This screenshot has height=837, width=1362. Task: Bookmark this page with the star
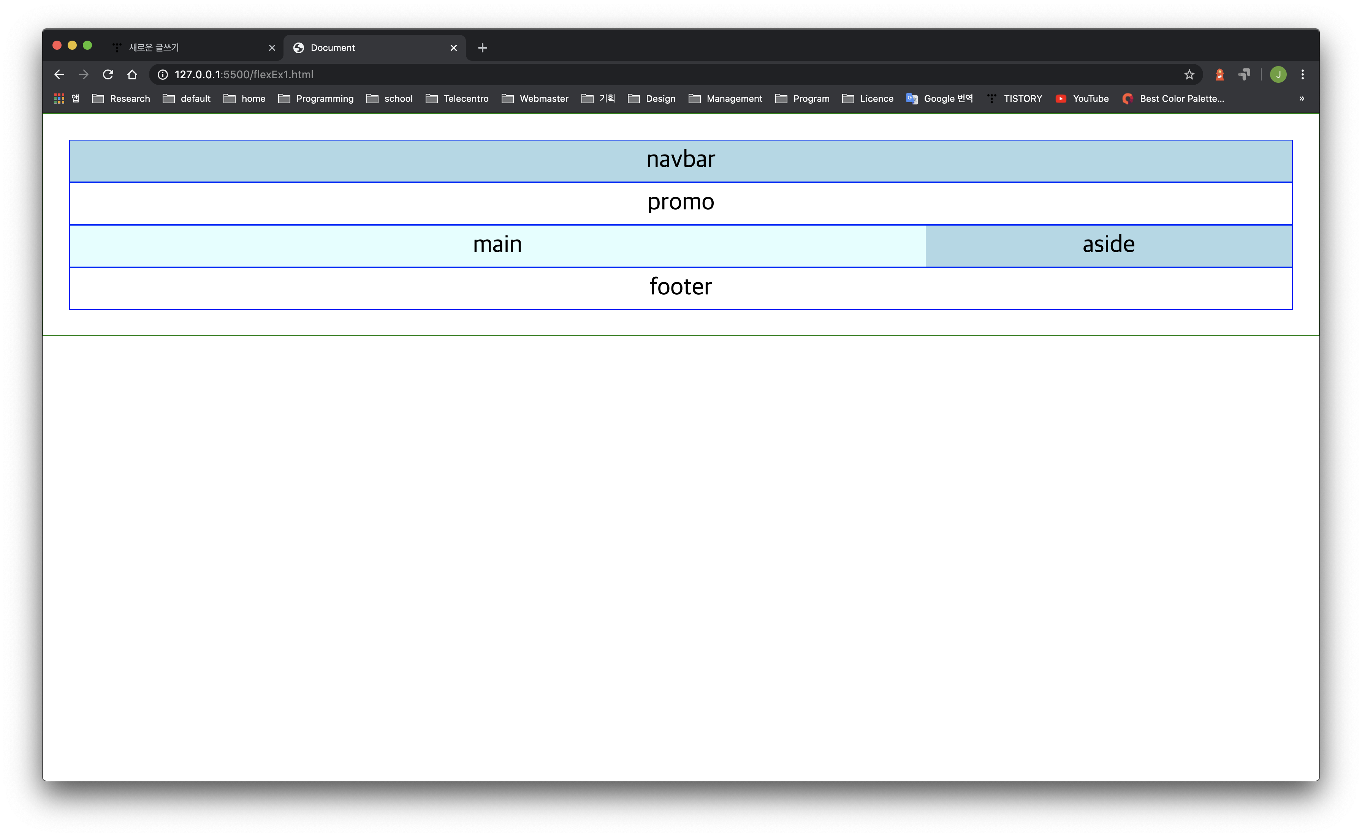pos(1189,74)
